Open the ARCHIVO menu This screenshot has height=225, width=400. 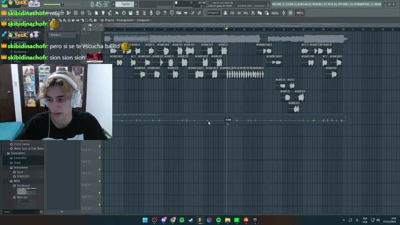coord(279,4)
